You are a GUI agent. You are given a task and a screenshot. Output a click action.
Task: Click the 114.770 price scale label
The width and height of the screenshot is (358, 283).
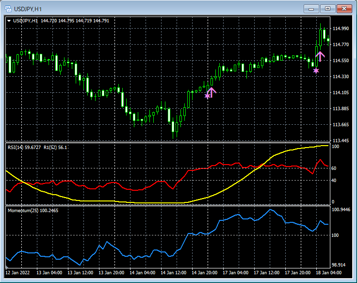click(x=341, y=45)
